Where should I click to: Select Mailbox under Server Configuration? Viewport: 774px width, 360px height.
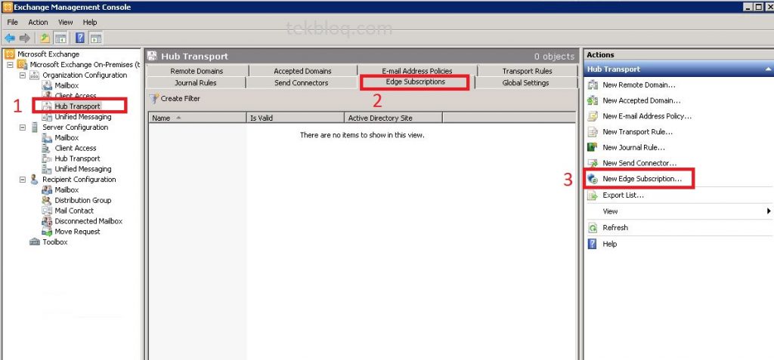[67, 137]
